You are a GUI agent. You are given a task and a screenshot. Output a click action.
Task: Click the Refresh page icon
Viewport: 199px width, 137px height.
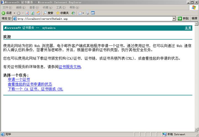pos(33,13)
